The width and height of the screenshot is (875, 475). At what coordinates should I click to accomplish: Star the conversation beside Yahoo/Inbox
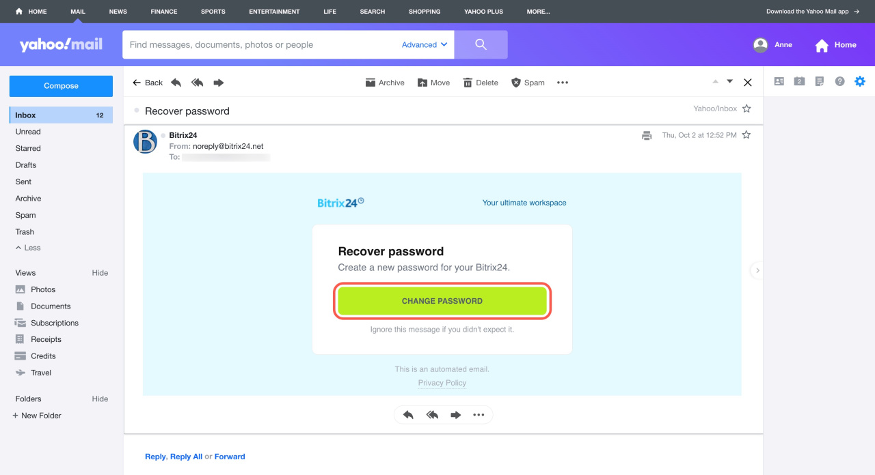coord(746,109)
